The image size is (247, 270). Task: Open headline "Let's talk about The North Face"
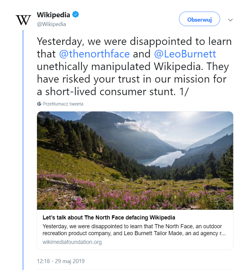tap(109, 218)
